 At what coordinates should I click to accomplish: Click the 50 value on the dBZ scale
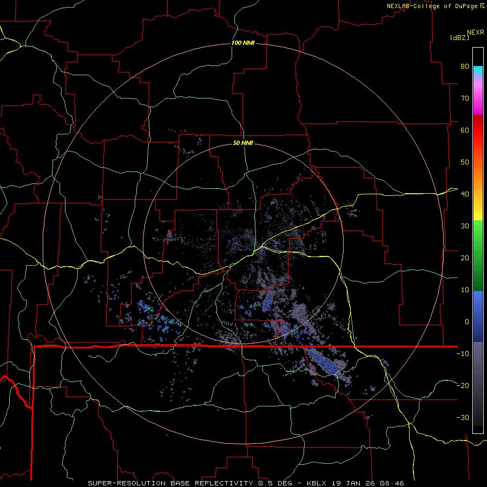pos(465,162)
